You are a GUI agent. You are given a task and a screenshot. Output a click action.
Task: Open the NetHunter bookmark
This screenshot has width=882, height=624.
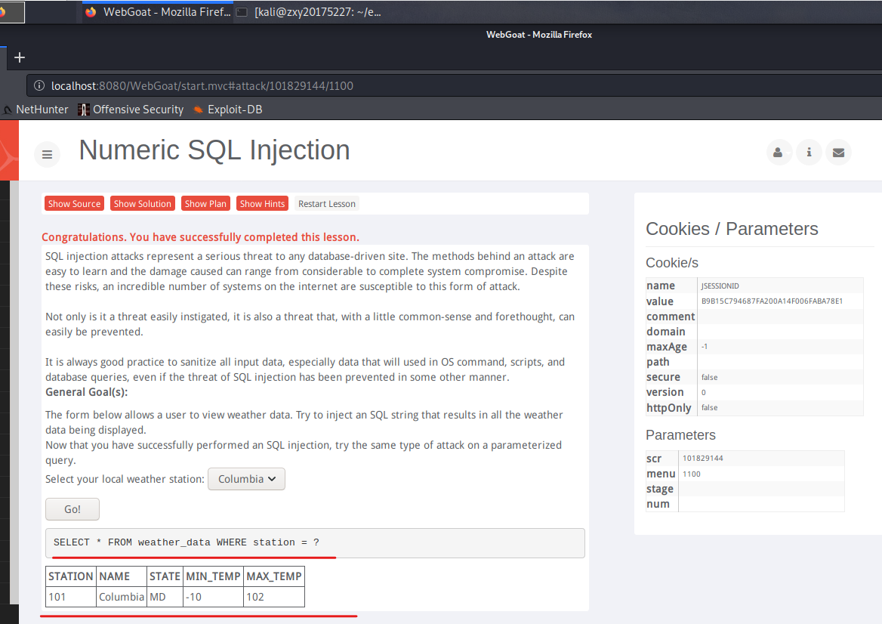[36, 110]
